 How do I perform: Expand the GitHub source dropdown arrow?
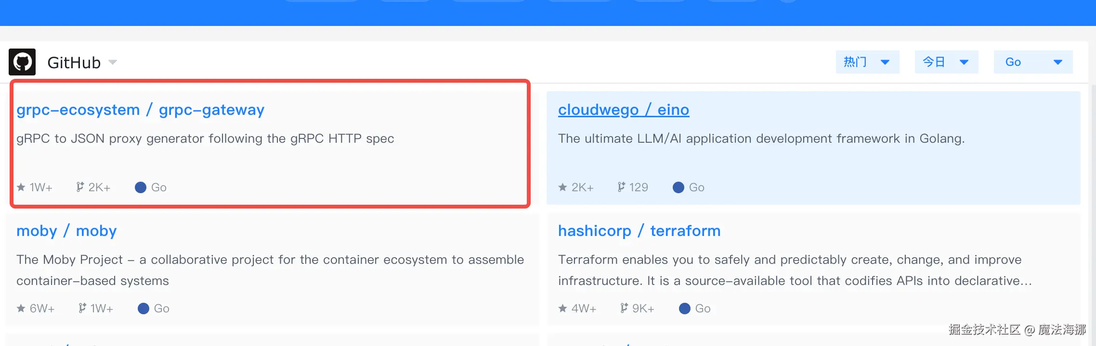113,62
